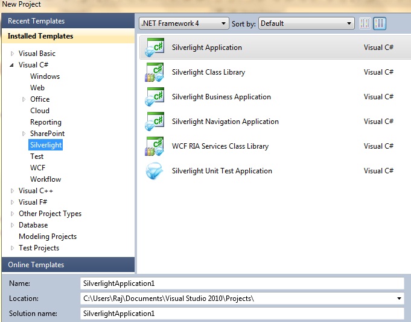Expand the Visual Basic node
411x322 pixels.
12,54
